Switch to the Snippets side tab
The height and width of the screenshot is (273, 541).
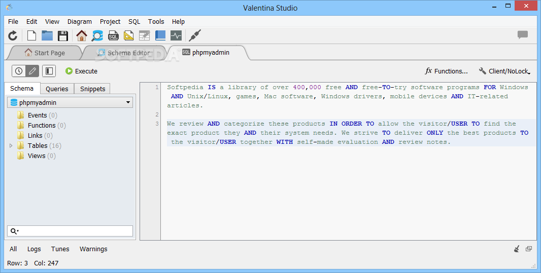pos(92,89)
